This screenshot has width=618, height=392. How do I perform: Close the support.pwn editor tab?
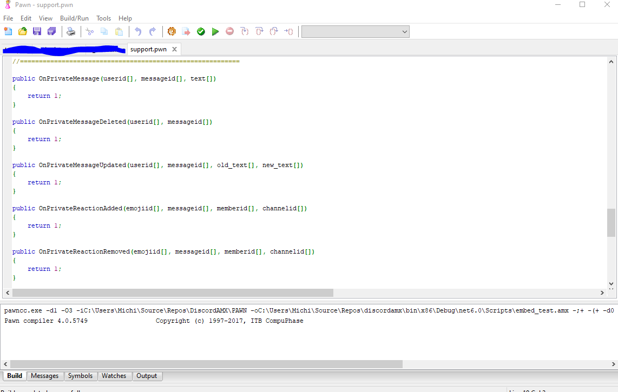174,49
